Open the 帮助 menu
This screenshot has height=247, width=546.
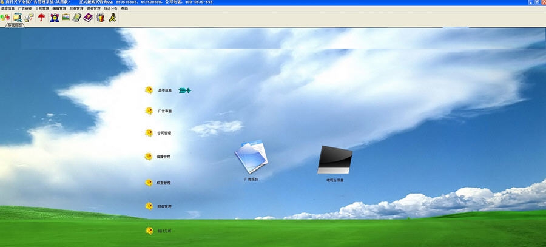coord(124,8)
